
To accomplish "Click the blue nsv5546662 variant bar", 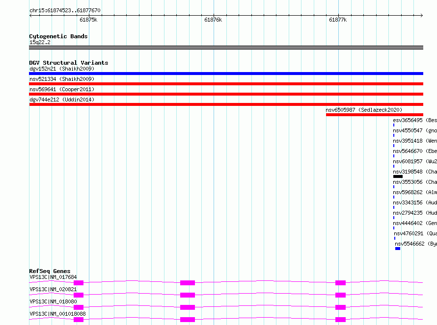I will [x=398, y=249].
